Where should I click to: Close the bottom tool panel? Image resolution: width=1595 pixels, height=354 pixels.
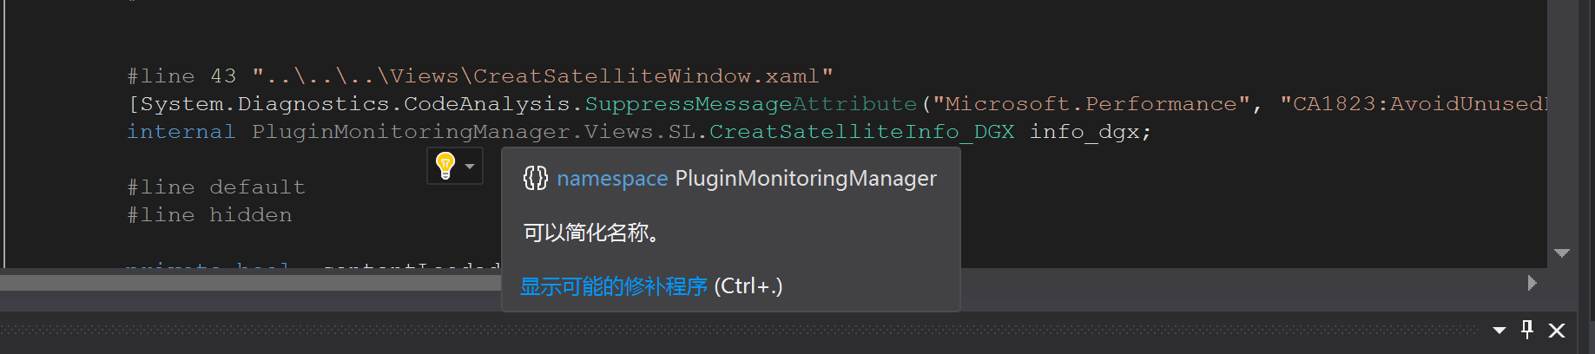(x=1557, y=331)
